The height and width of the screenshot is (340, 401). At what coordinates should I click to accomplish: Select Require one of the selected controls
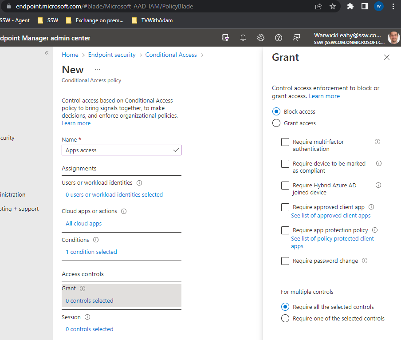point(285,318)
